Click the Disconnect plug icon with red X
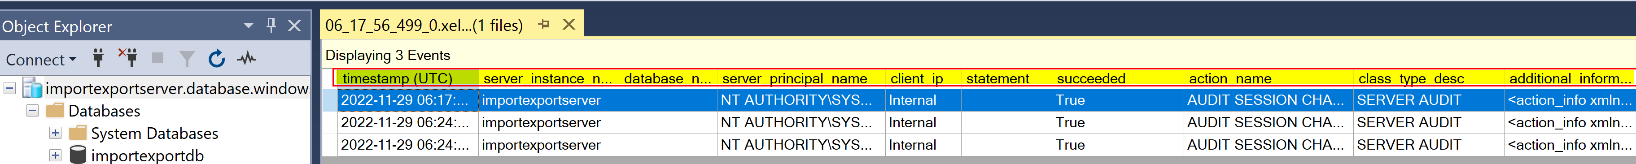The width and height of the screenshot is (1636, 164). pos(128,58)
